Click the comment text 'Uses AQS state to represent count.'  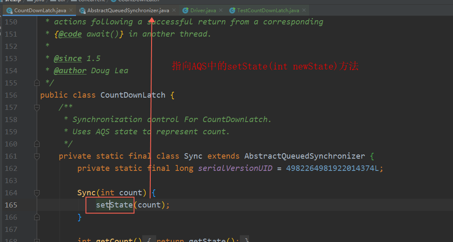(151, 132)
